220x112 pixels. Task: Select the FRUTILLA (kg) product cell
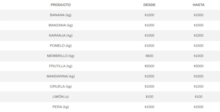click(x=61, y=66)
